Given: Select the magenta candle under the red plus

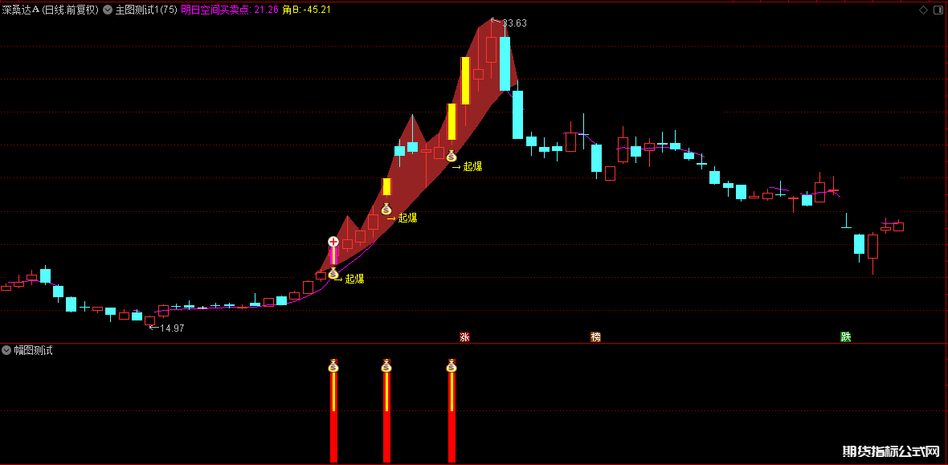Looking at the screenshot, I should [333, 256].
